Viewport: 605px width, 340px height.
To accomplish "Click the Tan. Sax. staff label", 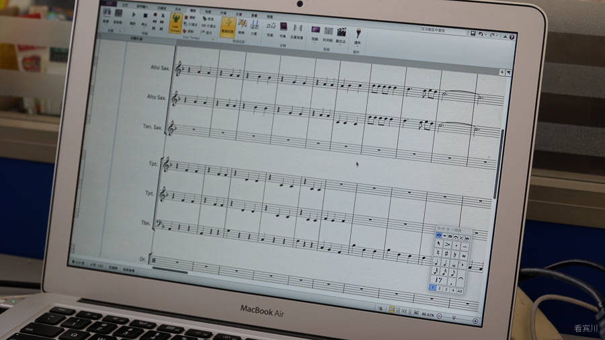I will (152, 126).
